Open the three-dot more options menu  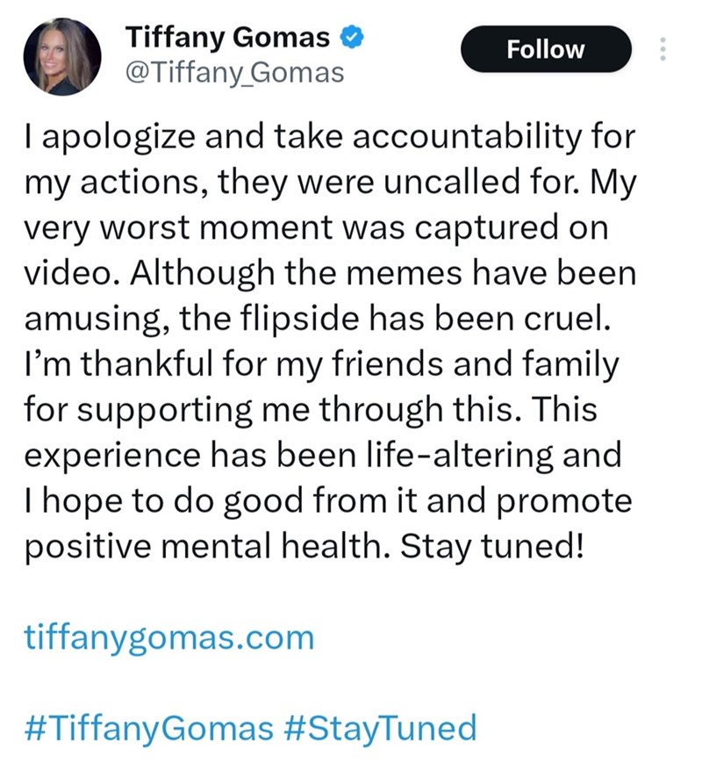coord(663,49)
